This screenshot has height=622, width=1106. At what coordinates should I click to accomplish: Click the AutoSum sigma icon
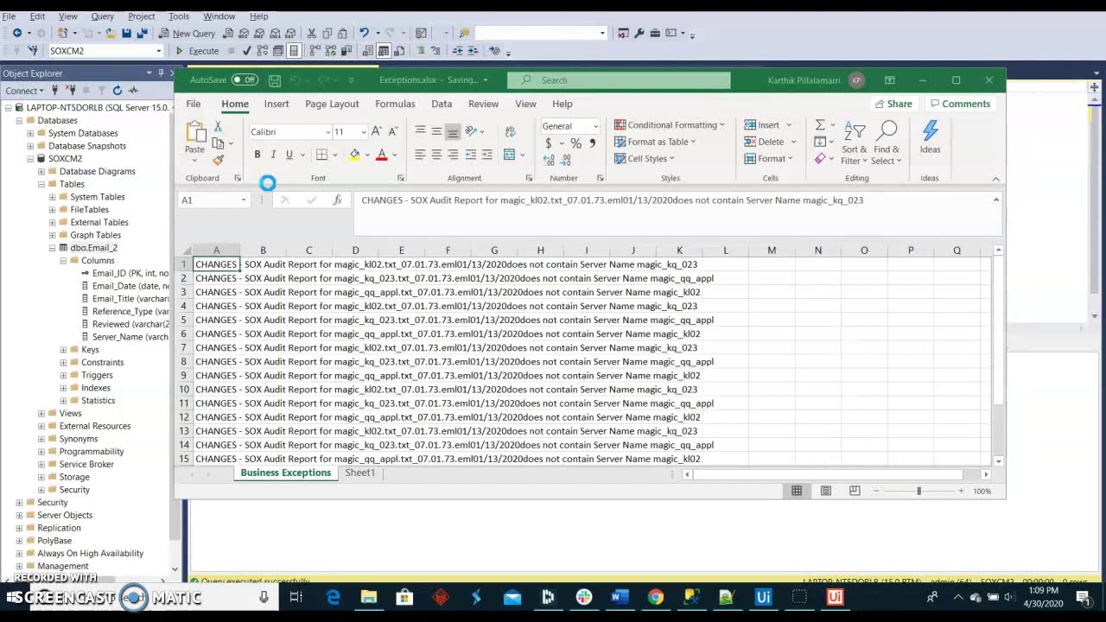820,125
